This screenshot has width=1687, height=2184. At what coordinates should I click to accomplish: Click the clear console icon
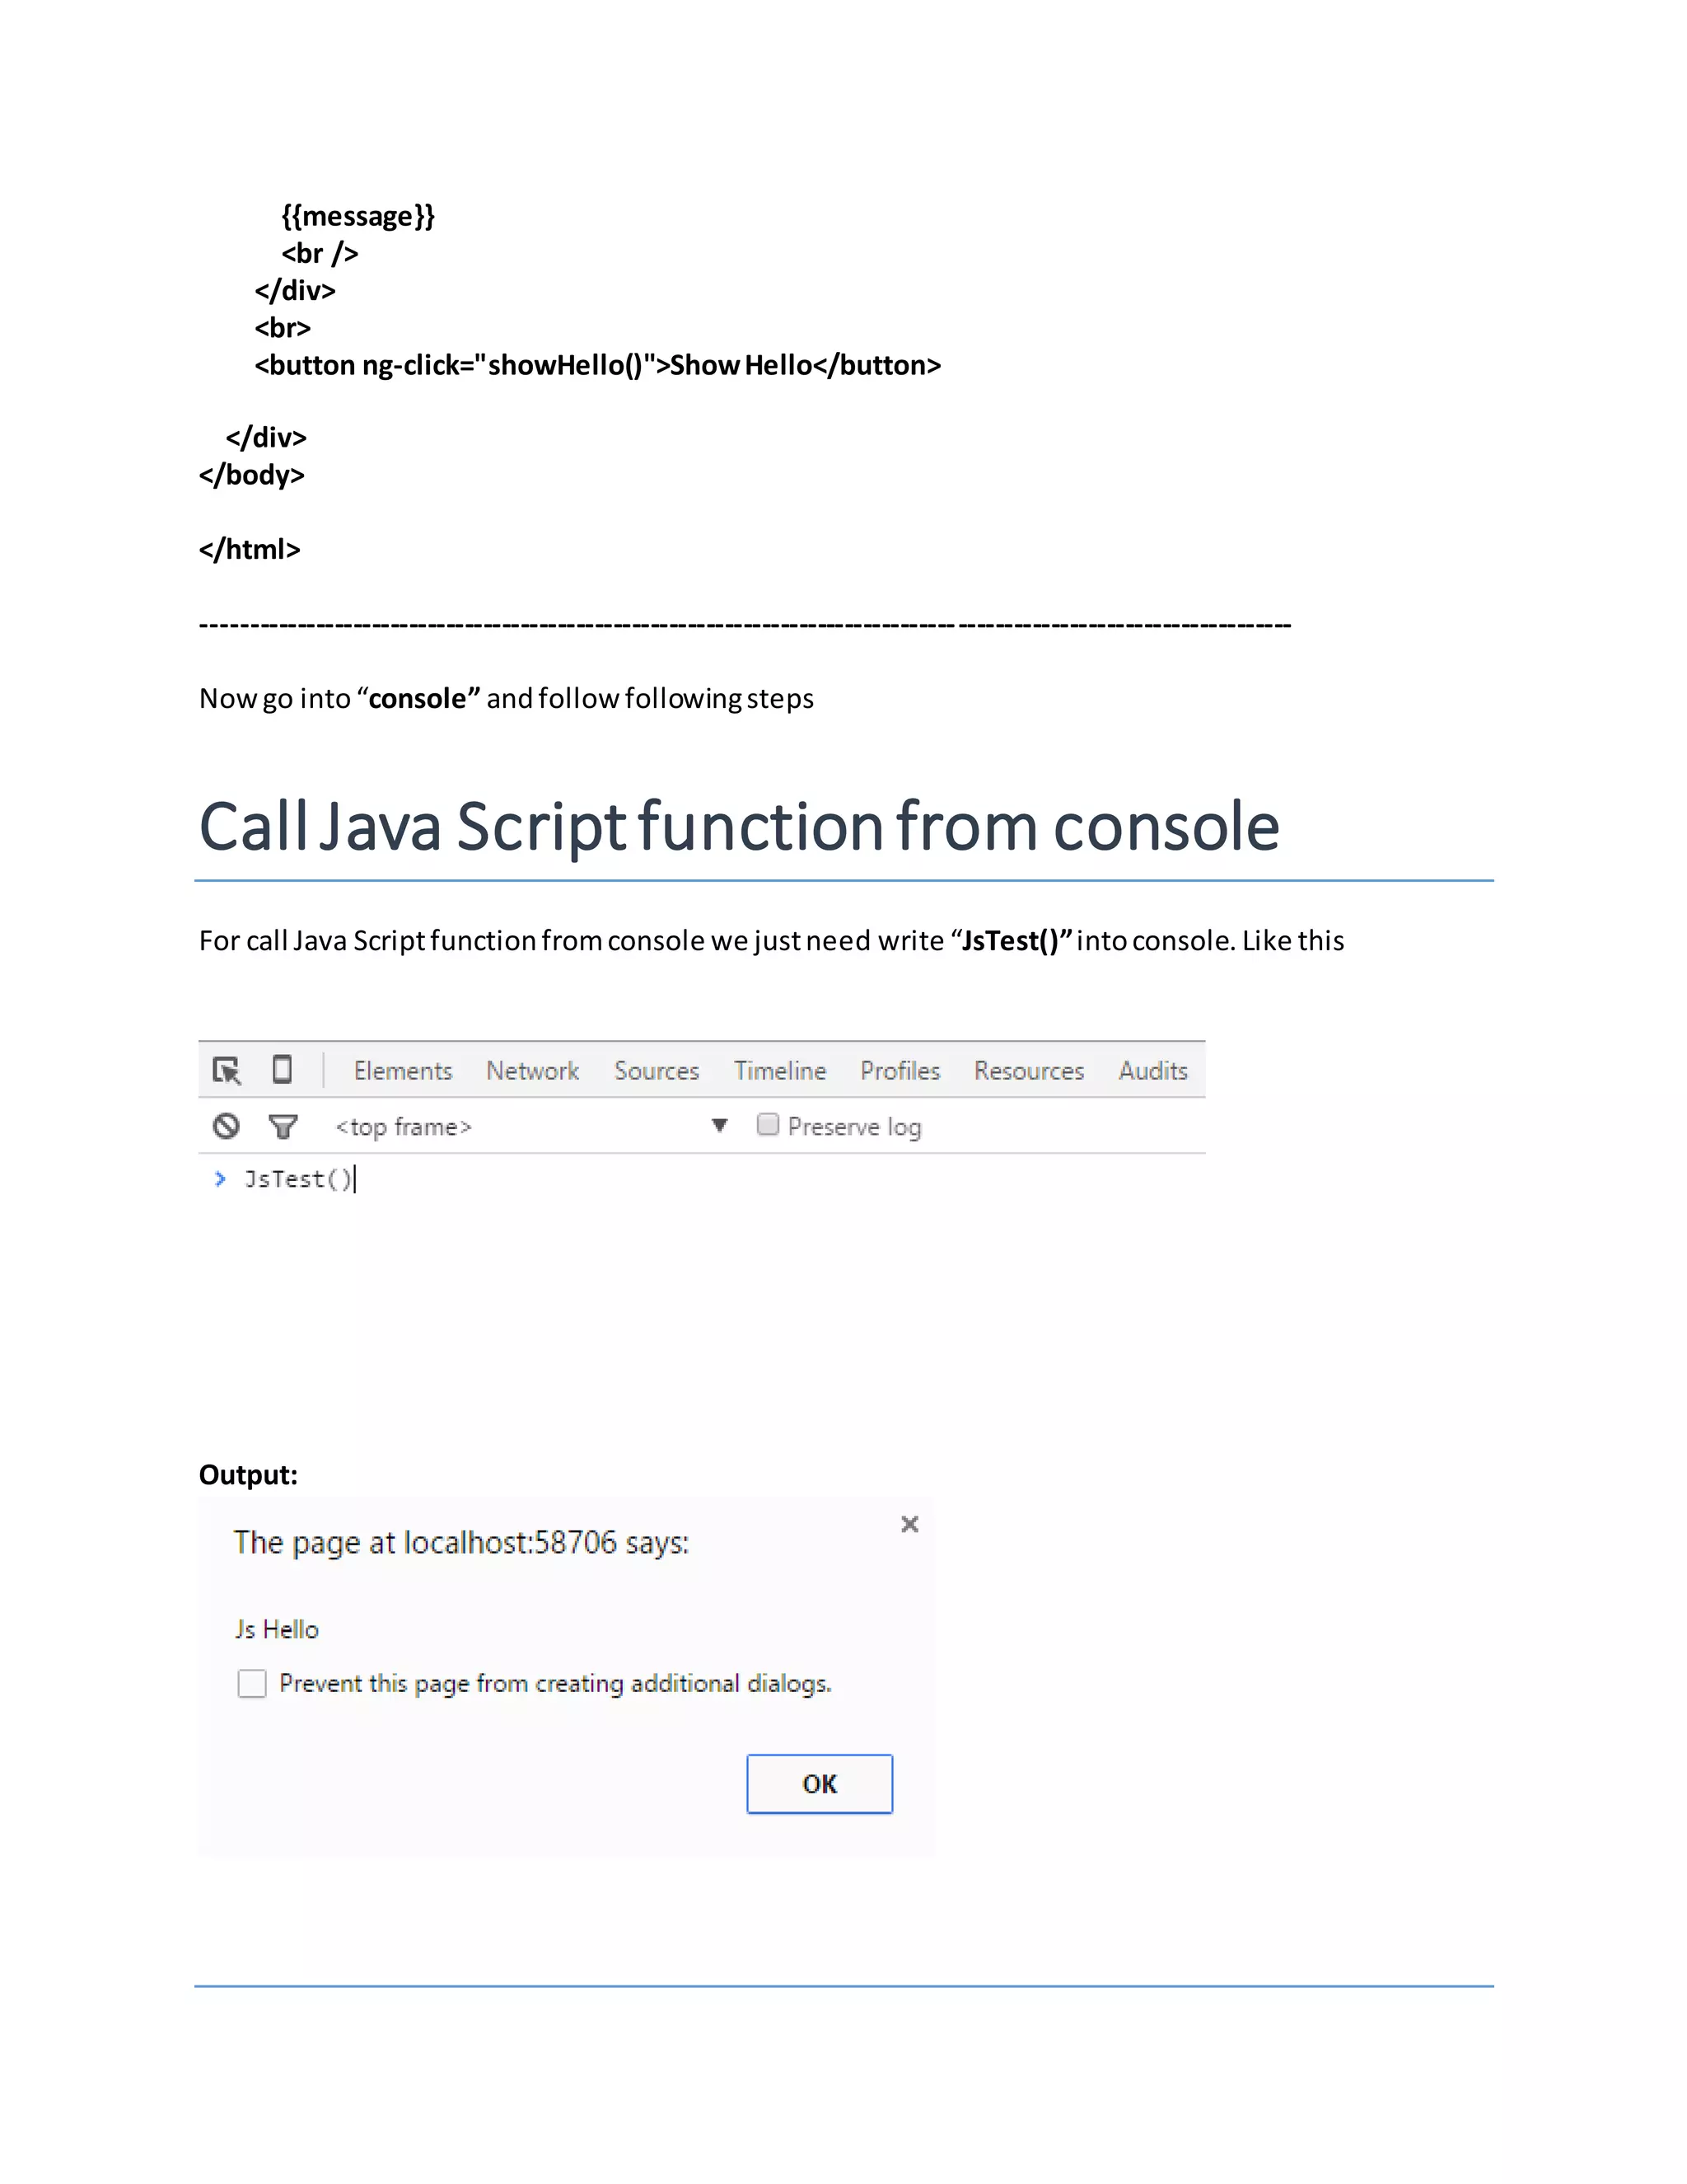pos(227,1126)
